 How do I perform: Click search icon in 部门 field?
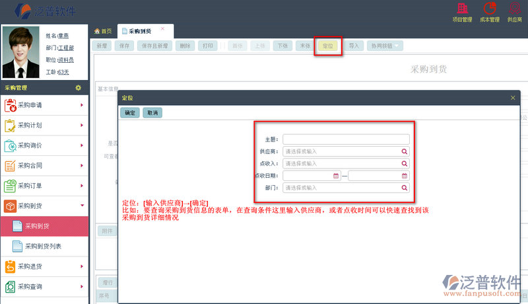[405, 188]
